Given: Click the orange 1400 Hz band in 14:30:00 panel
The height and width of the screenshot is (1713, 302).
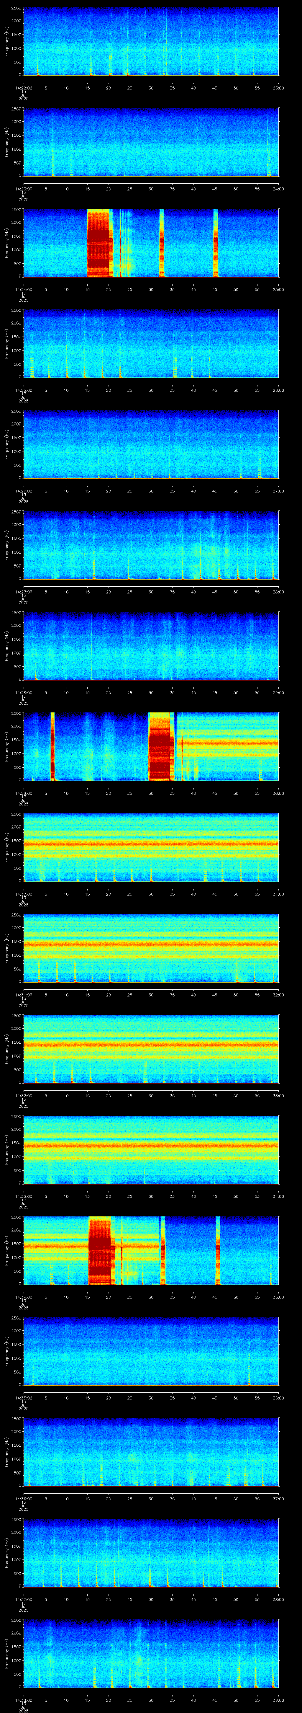Looking at the screenshot, I should click(x=151, y=844).
